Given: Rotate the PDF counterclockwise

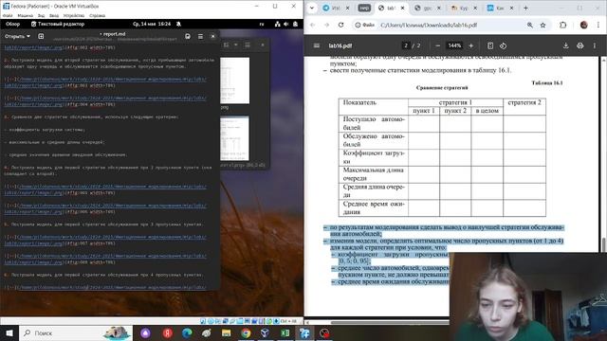Looking at the screenshot, I should 503,45.
